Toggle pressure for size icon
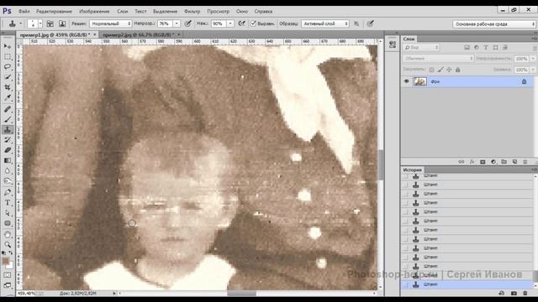 pos(370,23)
